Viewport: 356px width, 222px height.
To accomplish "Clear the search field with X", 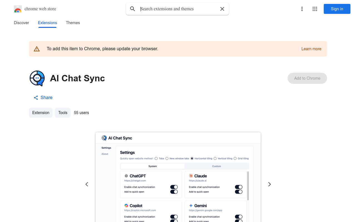I will click(x=222, y=9).
